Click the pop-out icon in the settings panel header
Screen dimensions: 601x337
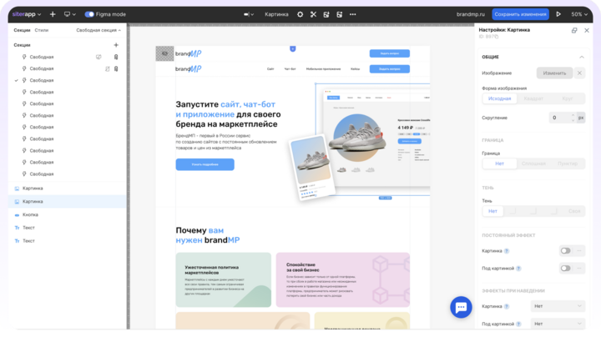(x=573, y=30)
